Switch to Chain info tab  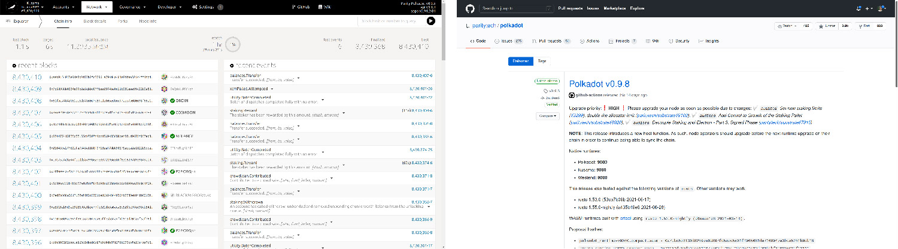tap(63, 21)
